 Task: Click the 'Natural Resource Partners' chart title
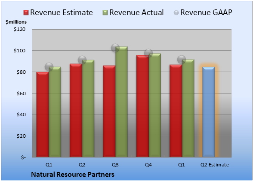pos(73,175)
